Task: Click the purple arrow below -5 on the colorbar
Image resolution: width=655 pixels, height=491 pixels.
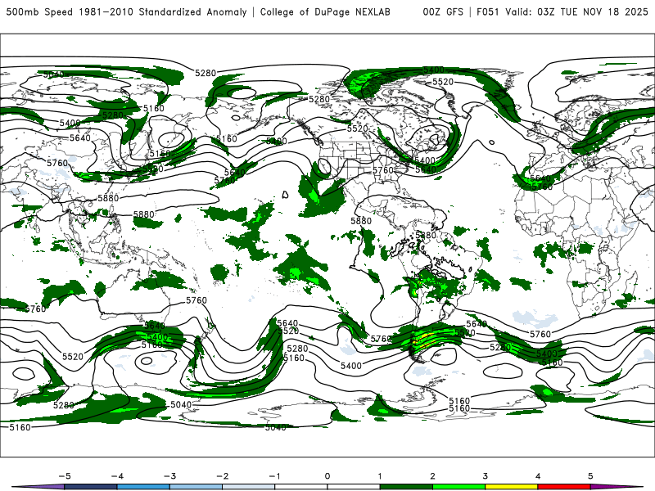Action: [38, 487]
